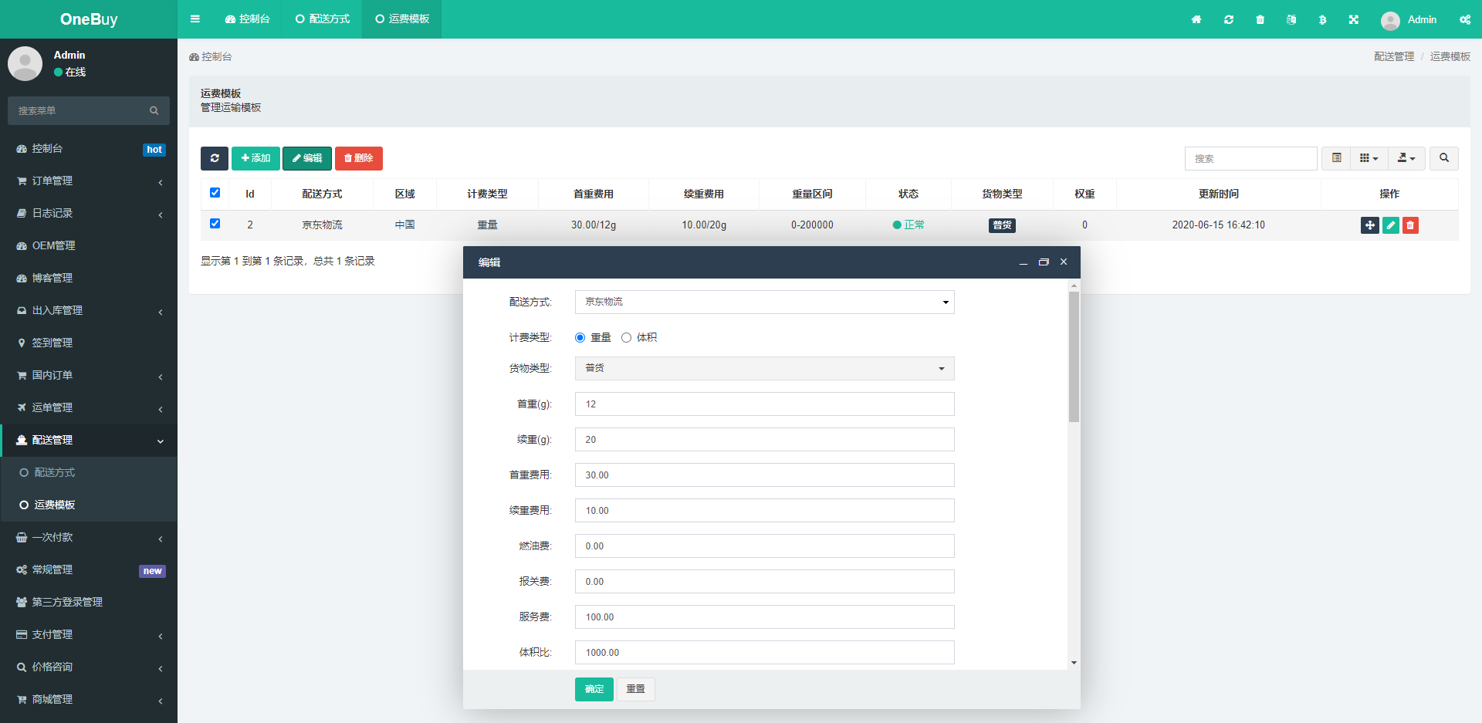Click the OneBuy logo
Screen dimensions: 1482x723
89,19
